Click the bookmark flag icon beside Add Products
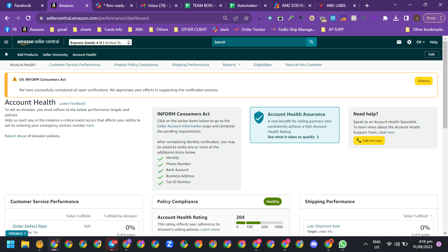Image resolution: width=448 pixels, height=252 pixels. point(6,54)
